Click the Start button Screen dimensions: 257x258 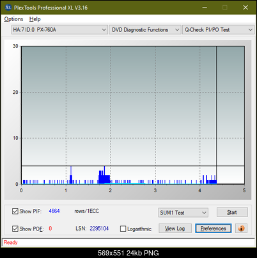pos(232,212)
